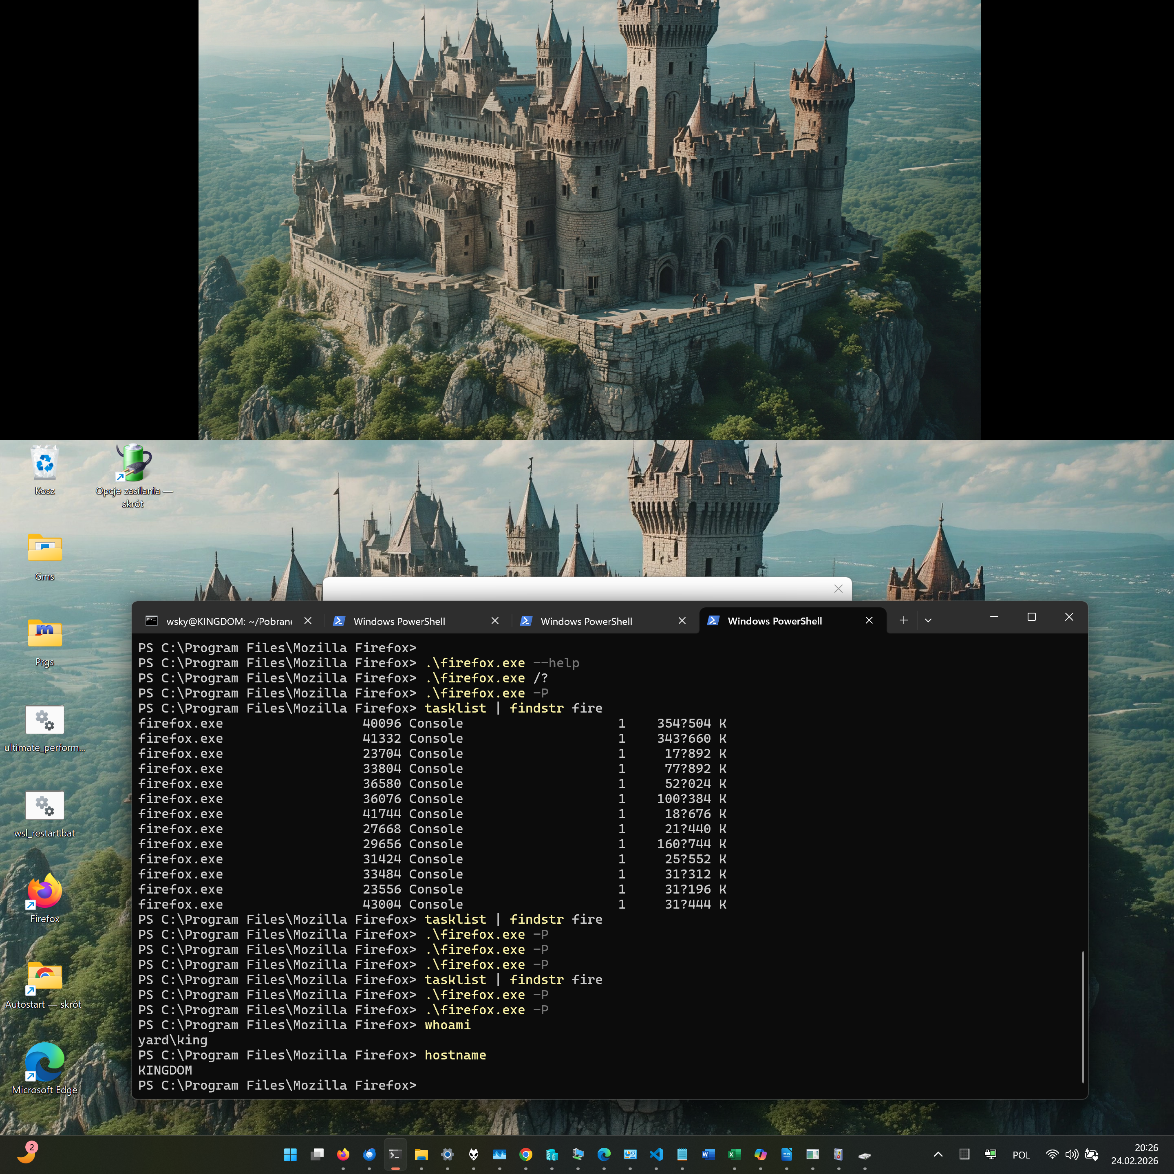Click Visual Studio Code in taskbar
Image resolution: width=1174 pixels, height=1174 pixels.
656,1154
